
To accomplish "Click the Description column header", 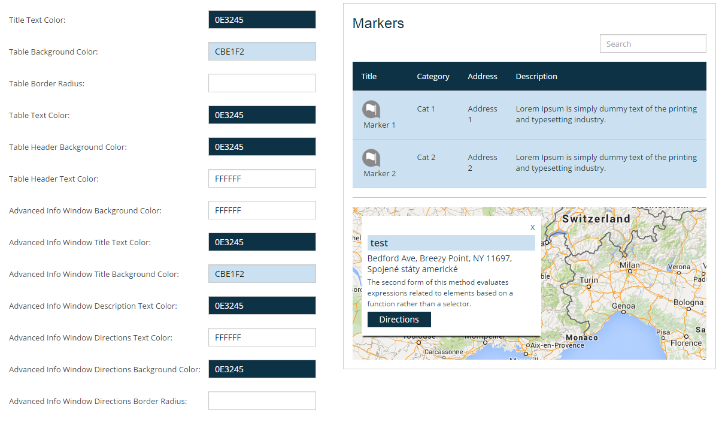I will click(536, 77).
